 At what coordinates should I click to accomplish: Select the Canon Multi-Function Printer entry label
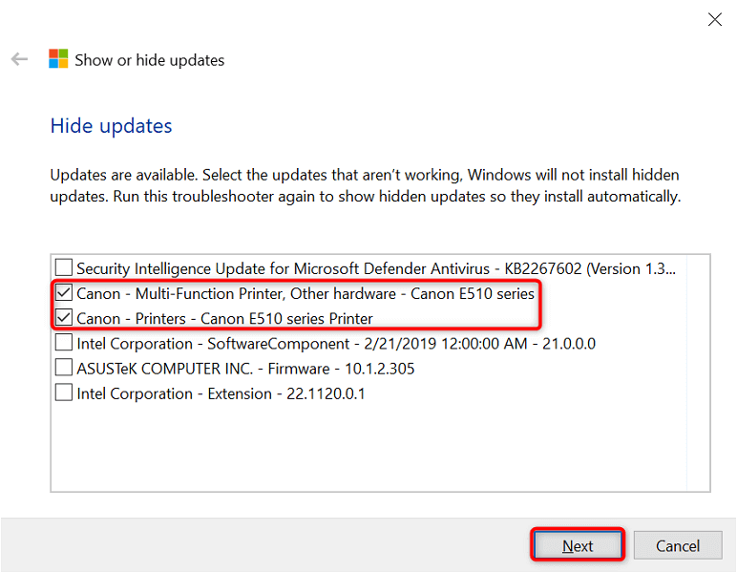coord(305,294)
